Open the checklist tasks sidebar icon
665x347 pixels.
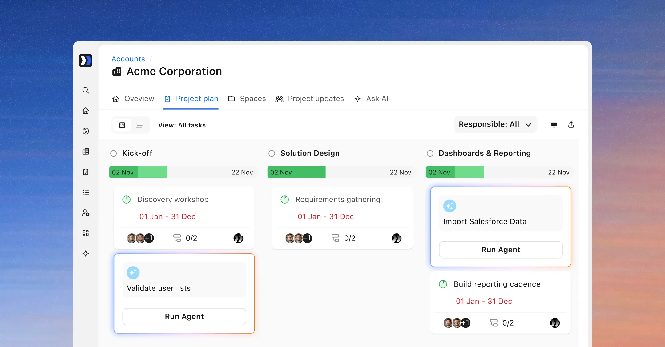tap(86, 192)
